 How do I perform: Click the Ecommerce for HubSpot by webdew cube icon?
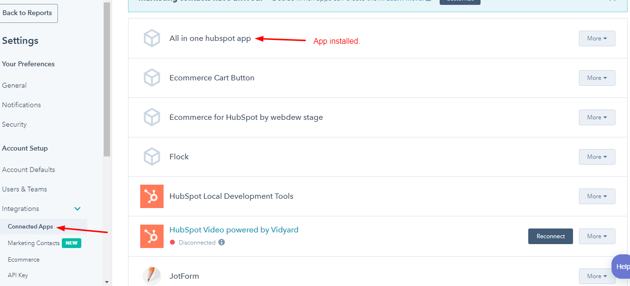click(152, 117)
